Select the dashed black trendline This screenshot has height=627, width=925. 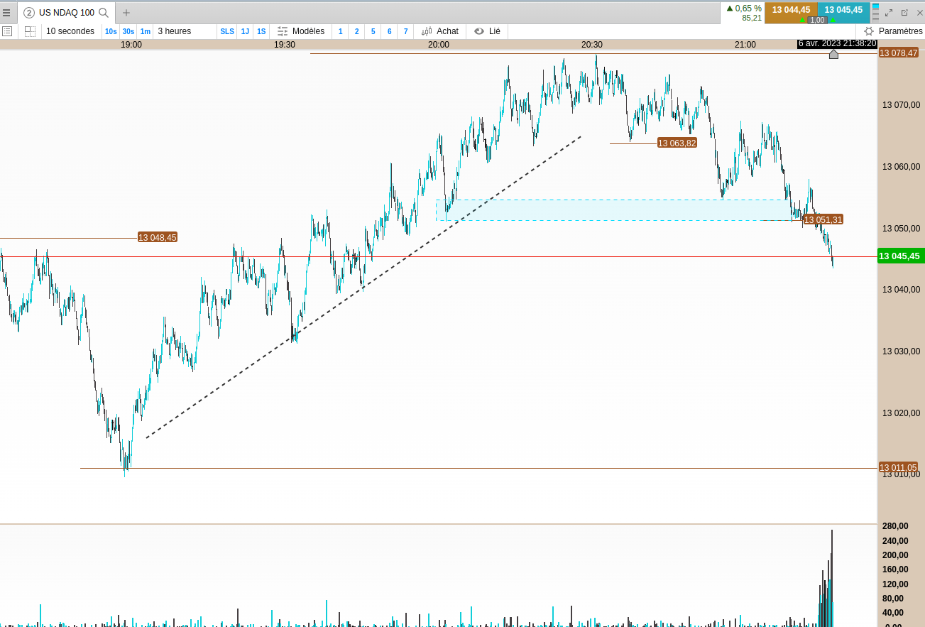pos(363,287)
